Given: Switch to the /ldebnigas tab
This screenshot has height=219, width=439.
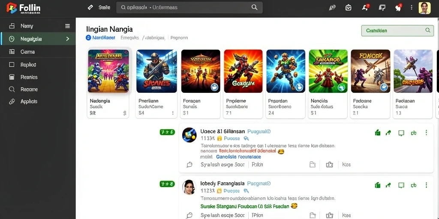Looking at the screenshot, I should (x=153, y=38).
